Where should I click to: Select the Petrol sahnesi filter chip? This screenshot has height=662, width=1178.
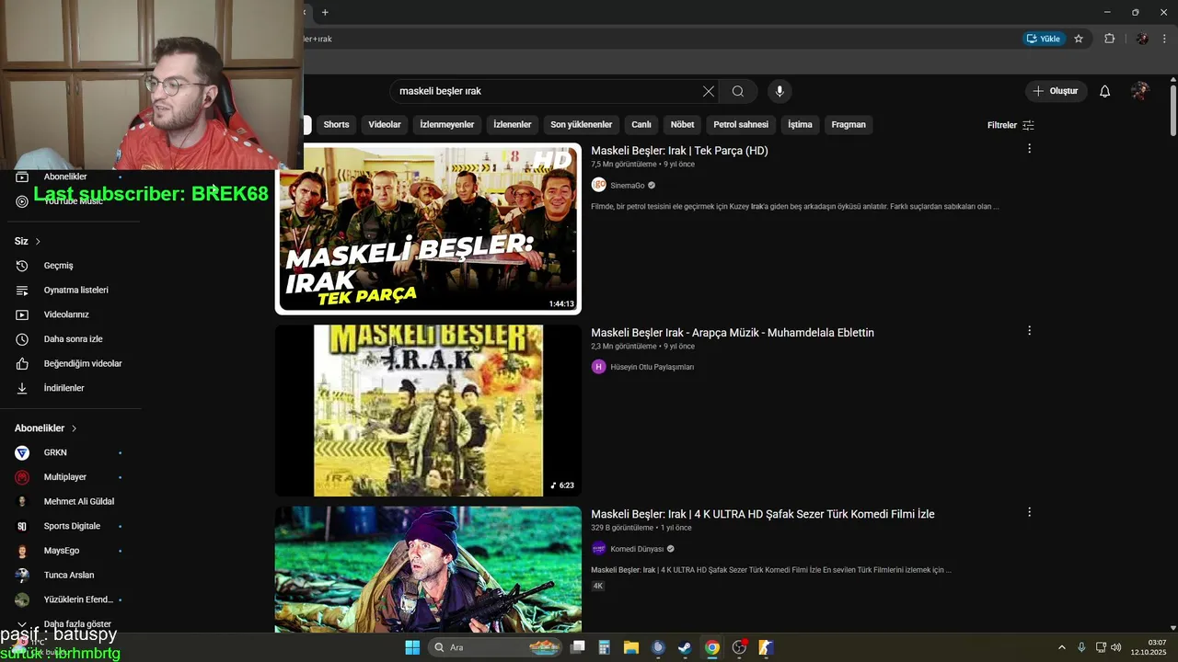[x=741, y=124]
